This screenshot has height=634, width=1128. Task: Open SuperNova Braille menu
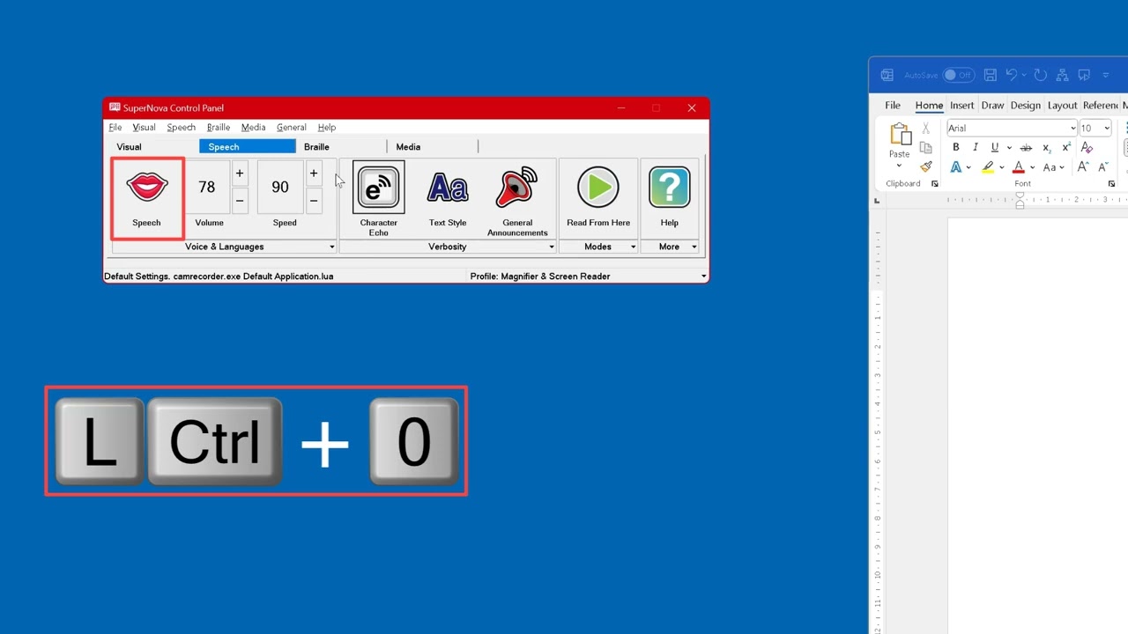point(218,128)
